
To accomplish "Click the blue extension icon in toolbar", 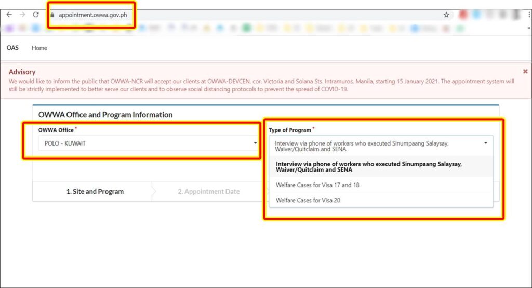I will pos(477,15).
